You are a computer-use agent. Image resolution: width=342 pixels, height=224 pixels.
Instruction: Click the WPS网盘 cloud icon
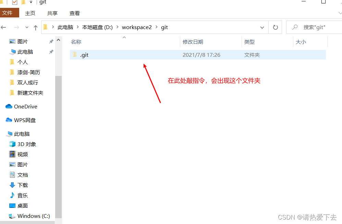pos(9,120)
